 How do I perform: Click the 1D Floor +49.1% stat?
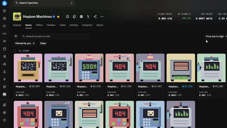click(x=184, y=16)
